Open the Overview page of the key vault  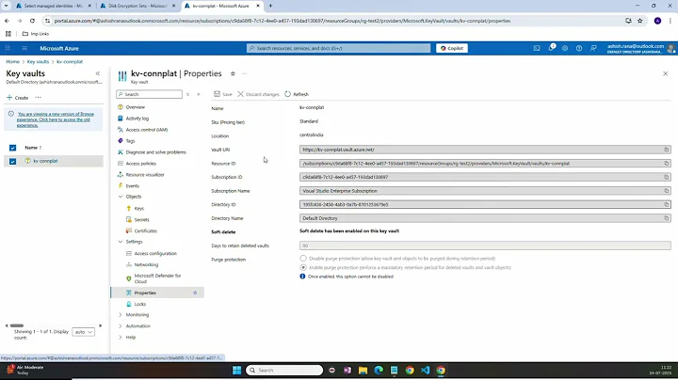pyautogui.click(x=136, y=107)
